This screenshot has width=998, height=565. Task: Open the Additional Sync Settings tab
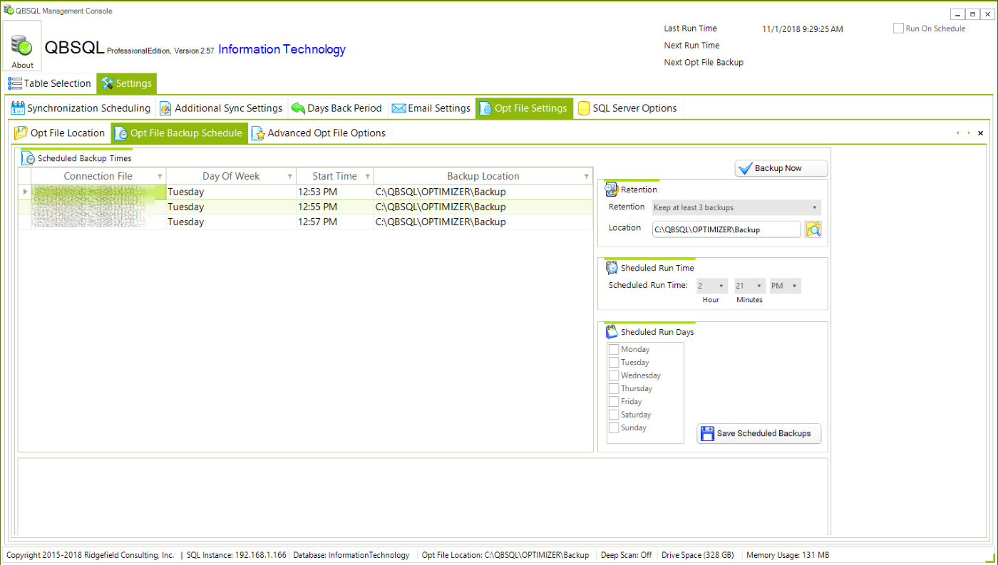click(221, 108)
